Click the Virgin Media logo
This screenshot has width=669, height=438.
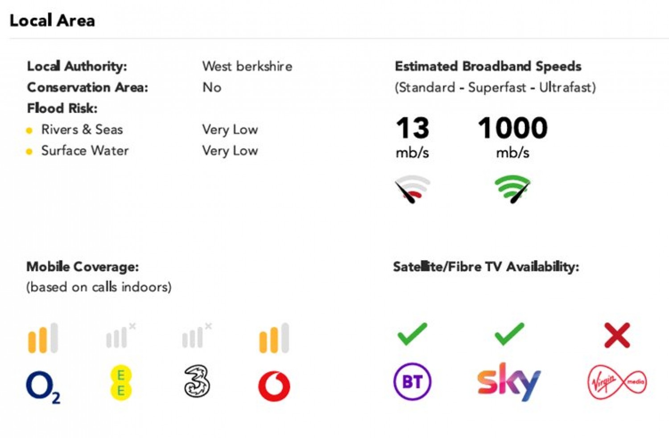tap(617, 382)
